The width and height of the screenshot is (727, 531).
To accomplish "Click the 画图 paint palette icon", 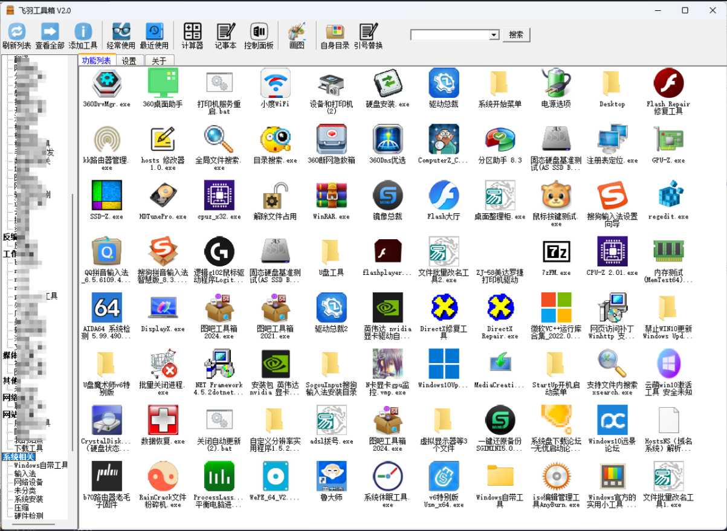I will click(x=297, y=32).
